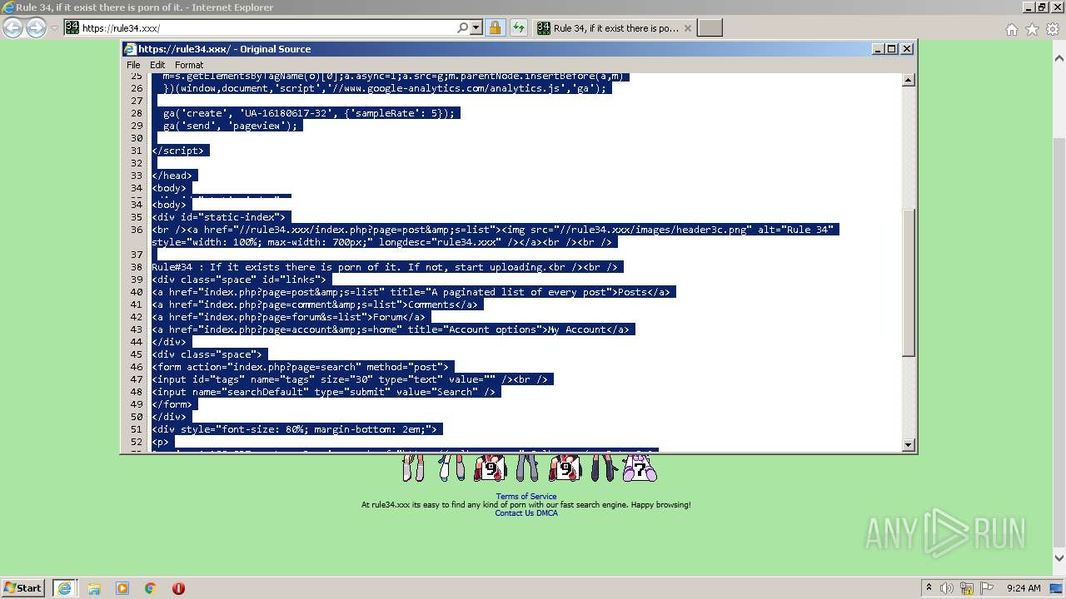Refresh the page with the green arrows icon
The width and height of the screenshot is (1066, 599).
coord(519,27)
